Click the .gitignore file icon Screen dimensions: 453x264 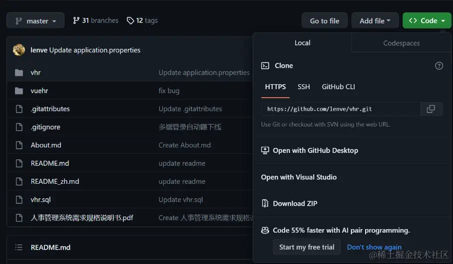tap(19, 127)
